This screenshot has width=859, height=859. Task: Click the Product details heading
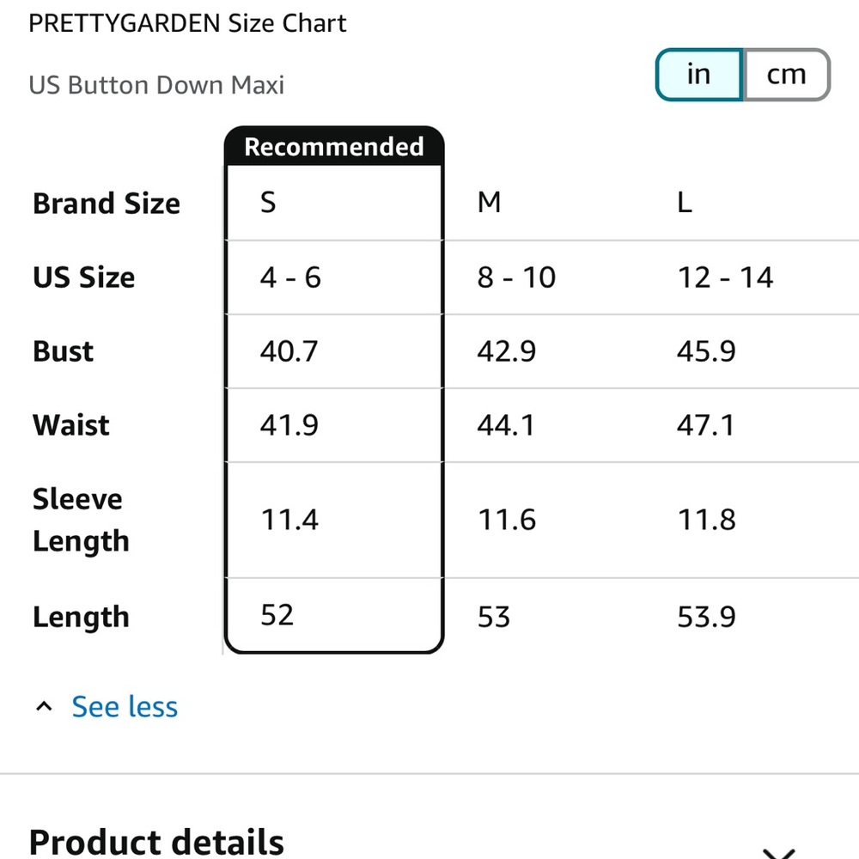[156, 842]
